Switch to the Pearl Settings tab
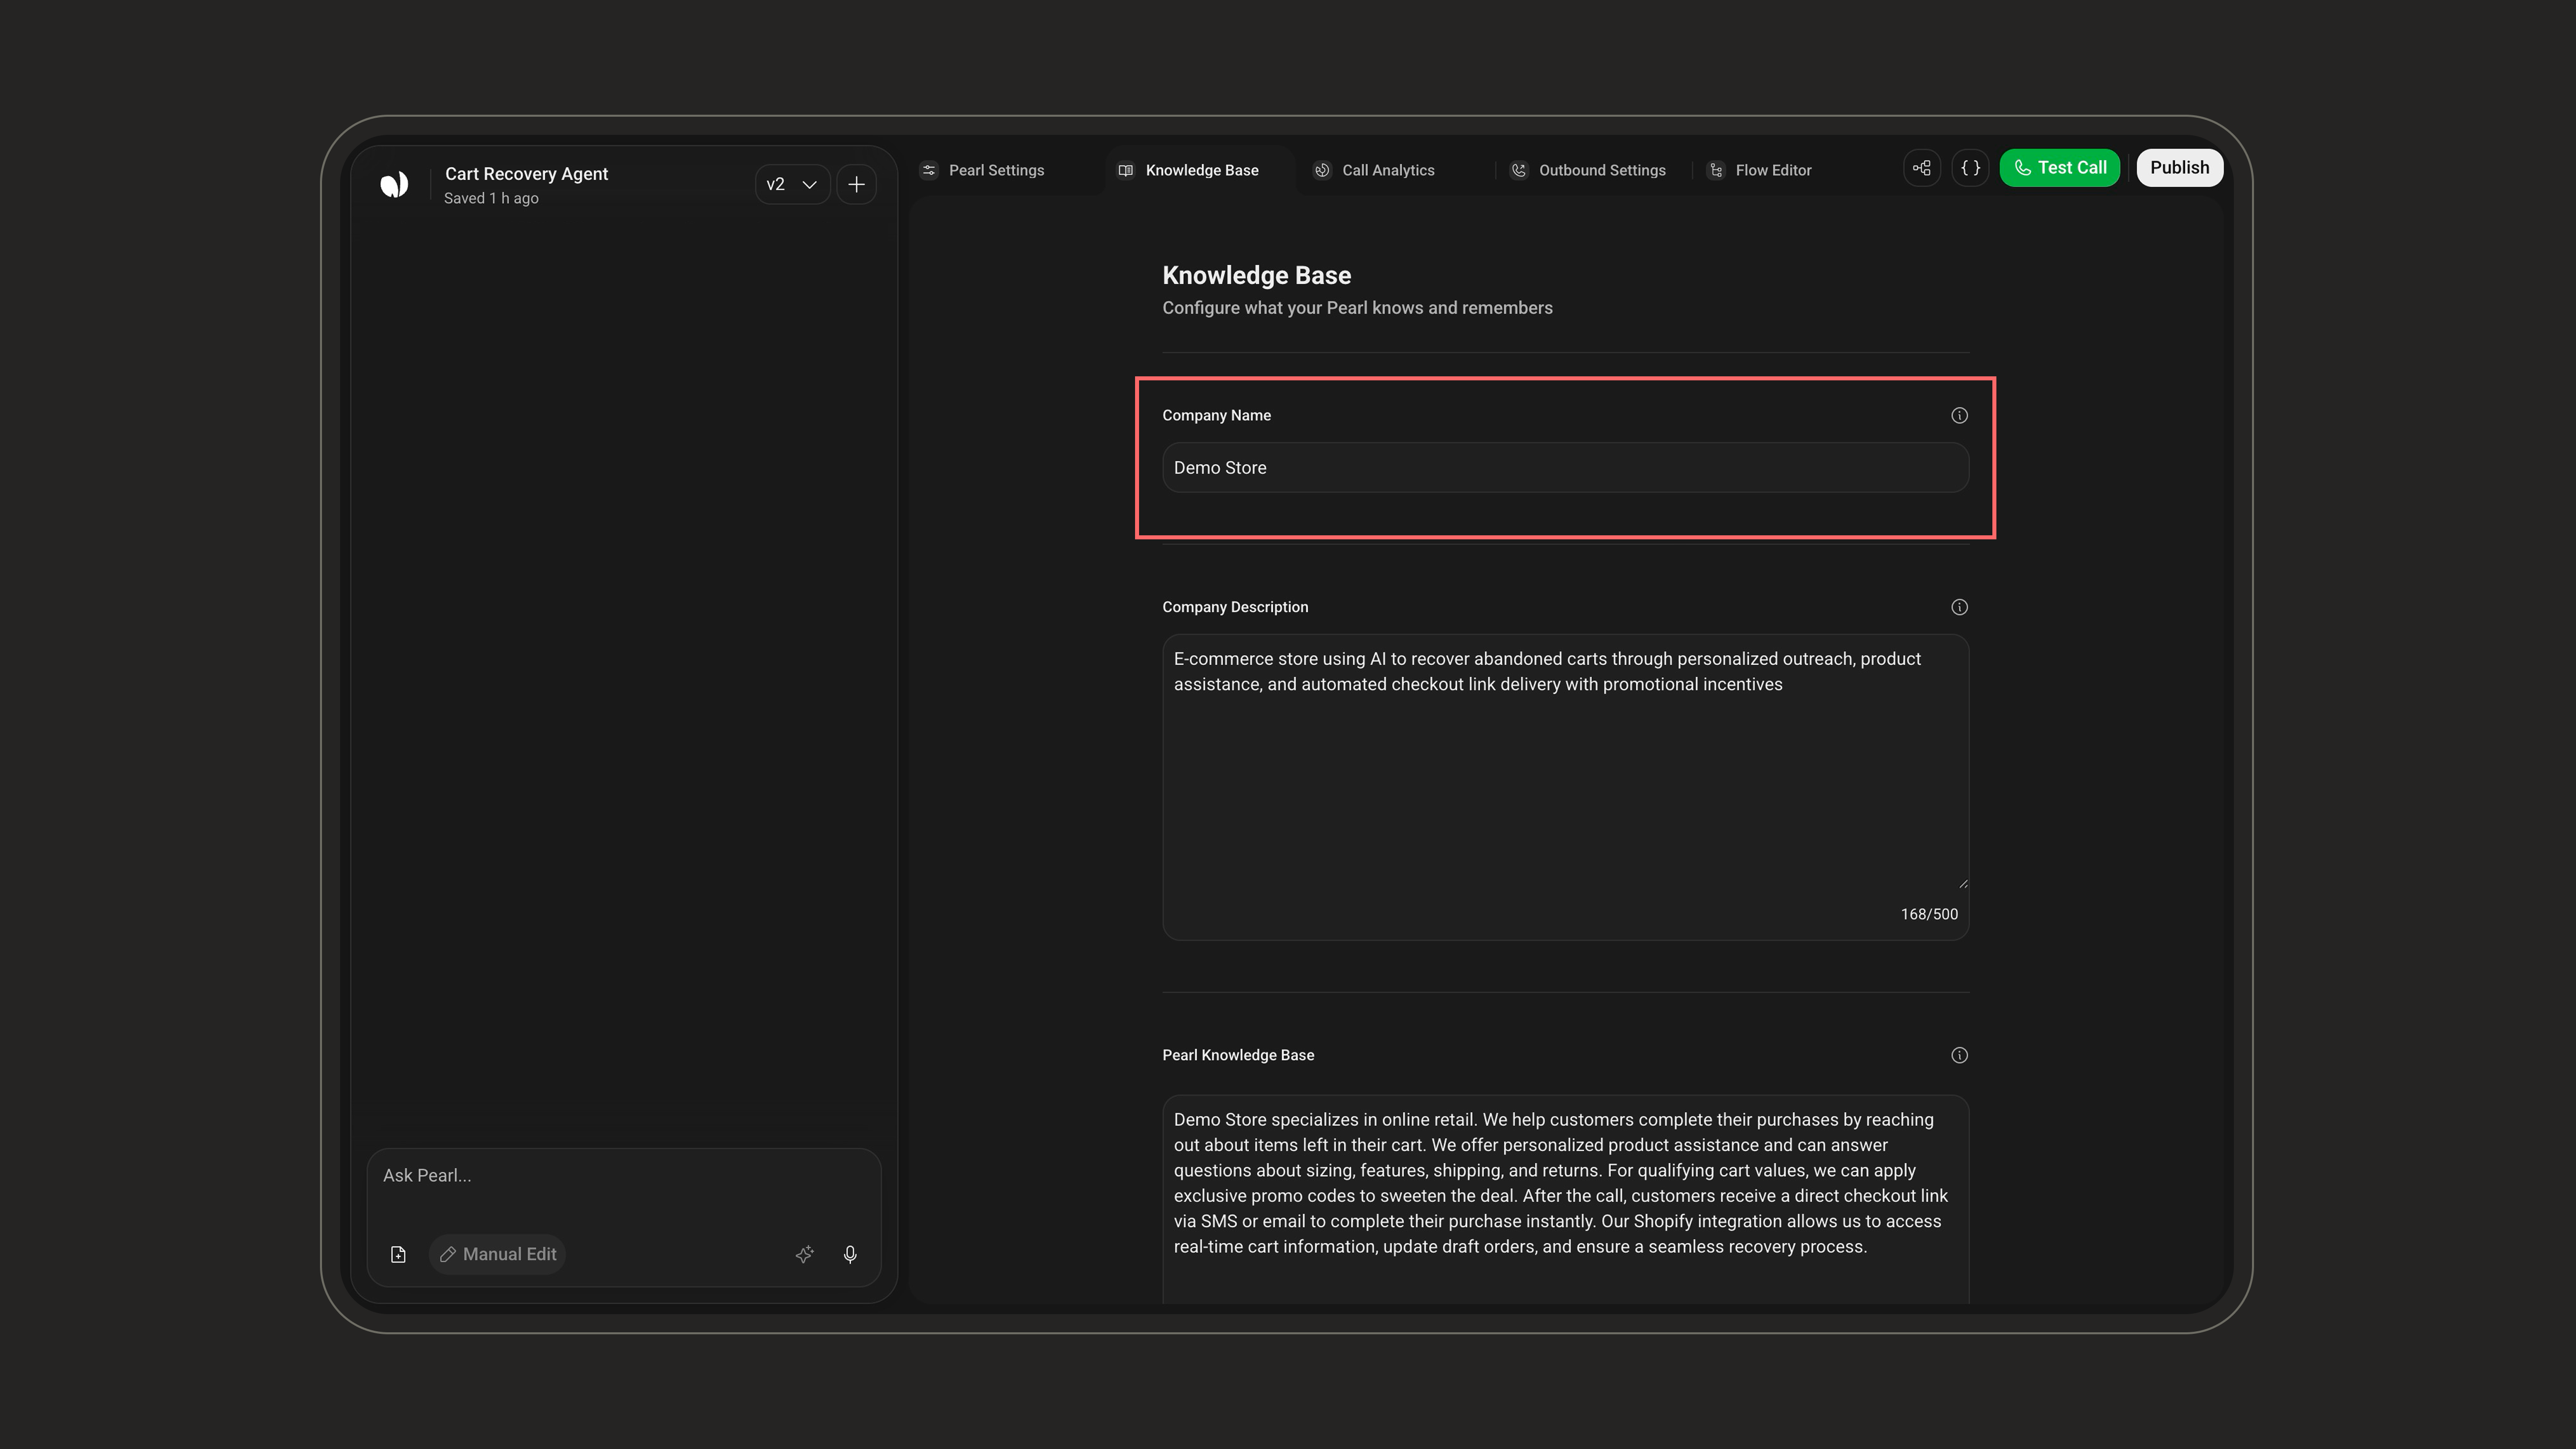Screen dimensions: 2576x1449 [982, 170]
